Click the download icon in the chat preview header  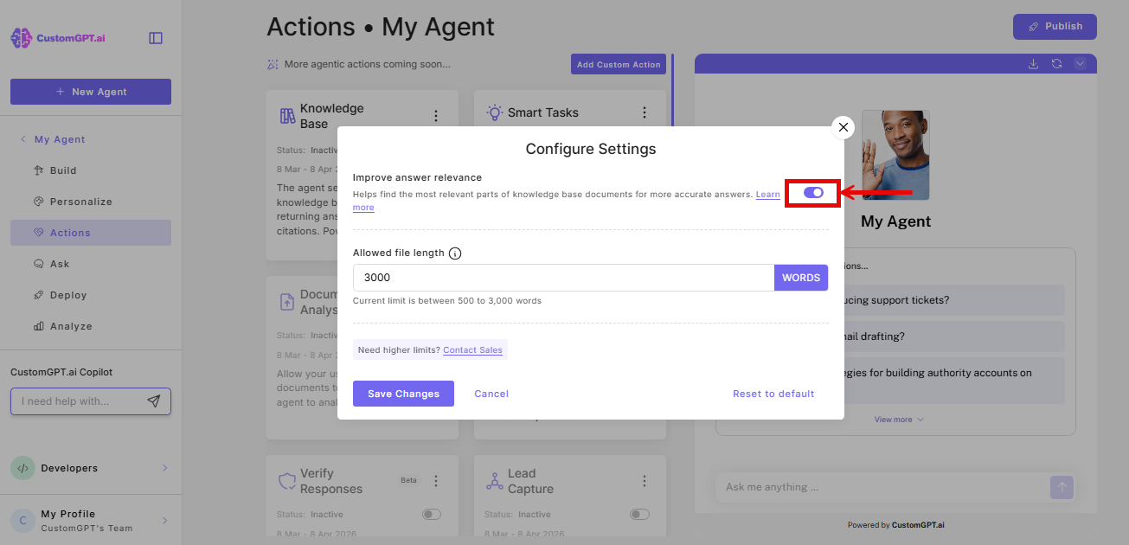[x=1033, y=63]
